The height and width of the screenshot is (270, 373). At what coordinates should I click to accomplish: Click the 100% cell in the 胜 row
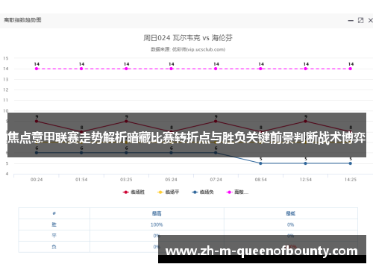coord(157,225)
